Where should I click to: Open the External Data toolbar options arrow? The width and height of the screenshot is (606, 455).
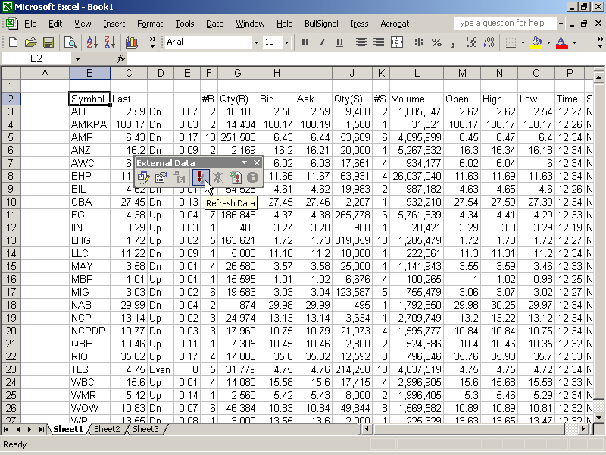point(244,162)
